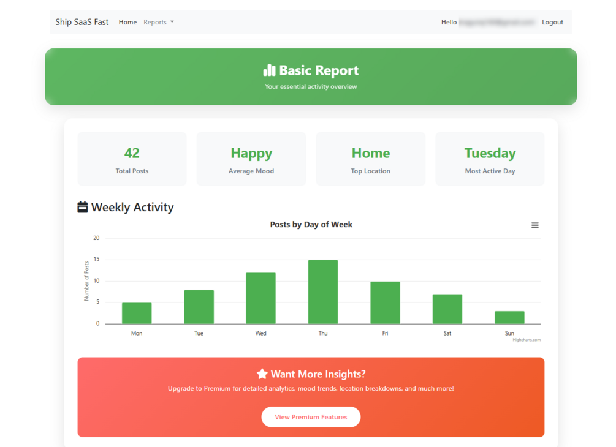Select the Fri bar in the chart
The image size is (616, 447).
385,302
